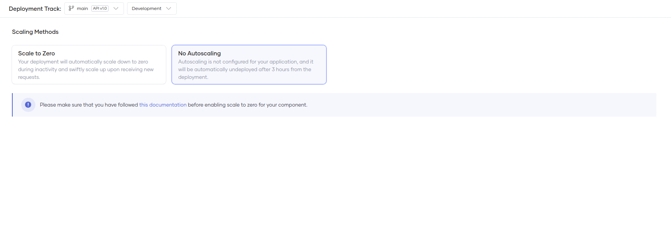
Task: Click the Scaling Methods heading
Action: (x=35, y=32)
